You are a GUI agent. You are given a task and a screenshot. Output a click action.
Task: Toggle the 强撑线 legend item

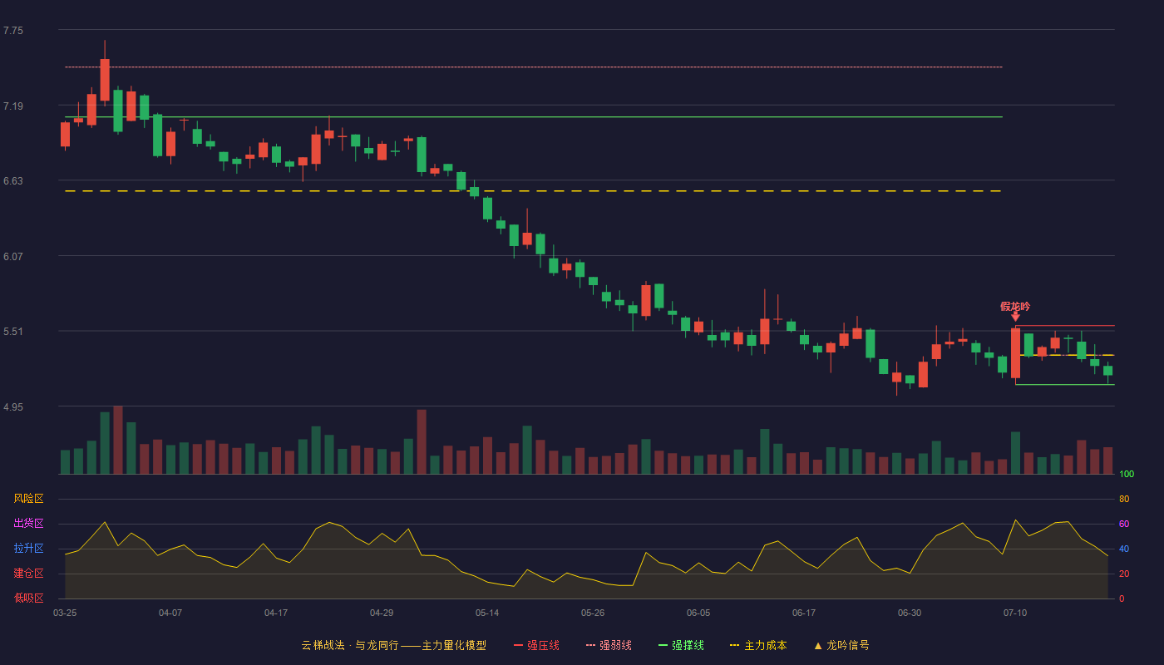[x=681, y=645]
